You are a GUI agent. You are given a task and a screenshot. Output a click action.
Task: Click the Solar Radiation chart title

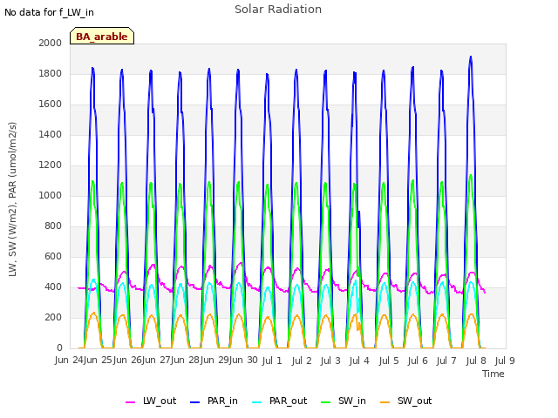point(278,10)
